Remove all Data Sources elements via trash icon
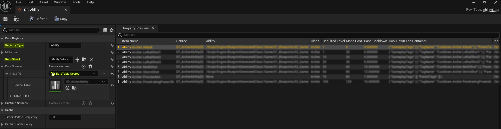 coord(90,67)
